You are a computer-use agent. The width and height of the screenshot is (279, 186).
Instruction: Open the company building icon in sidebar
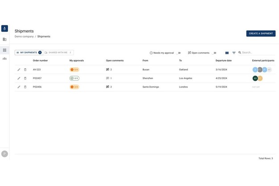point(4,39)
